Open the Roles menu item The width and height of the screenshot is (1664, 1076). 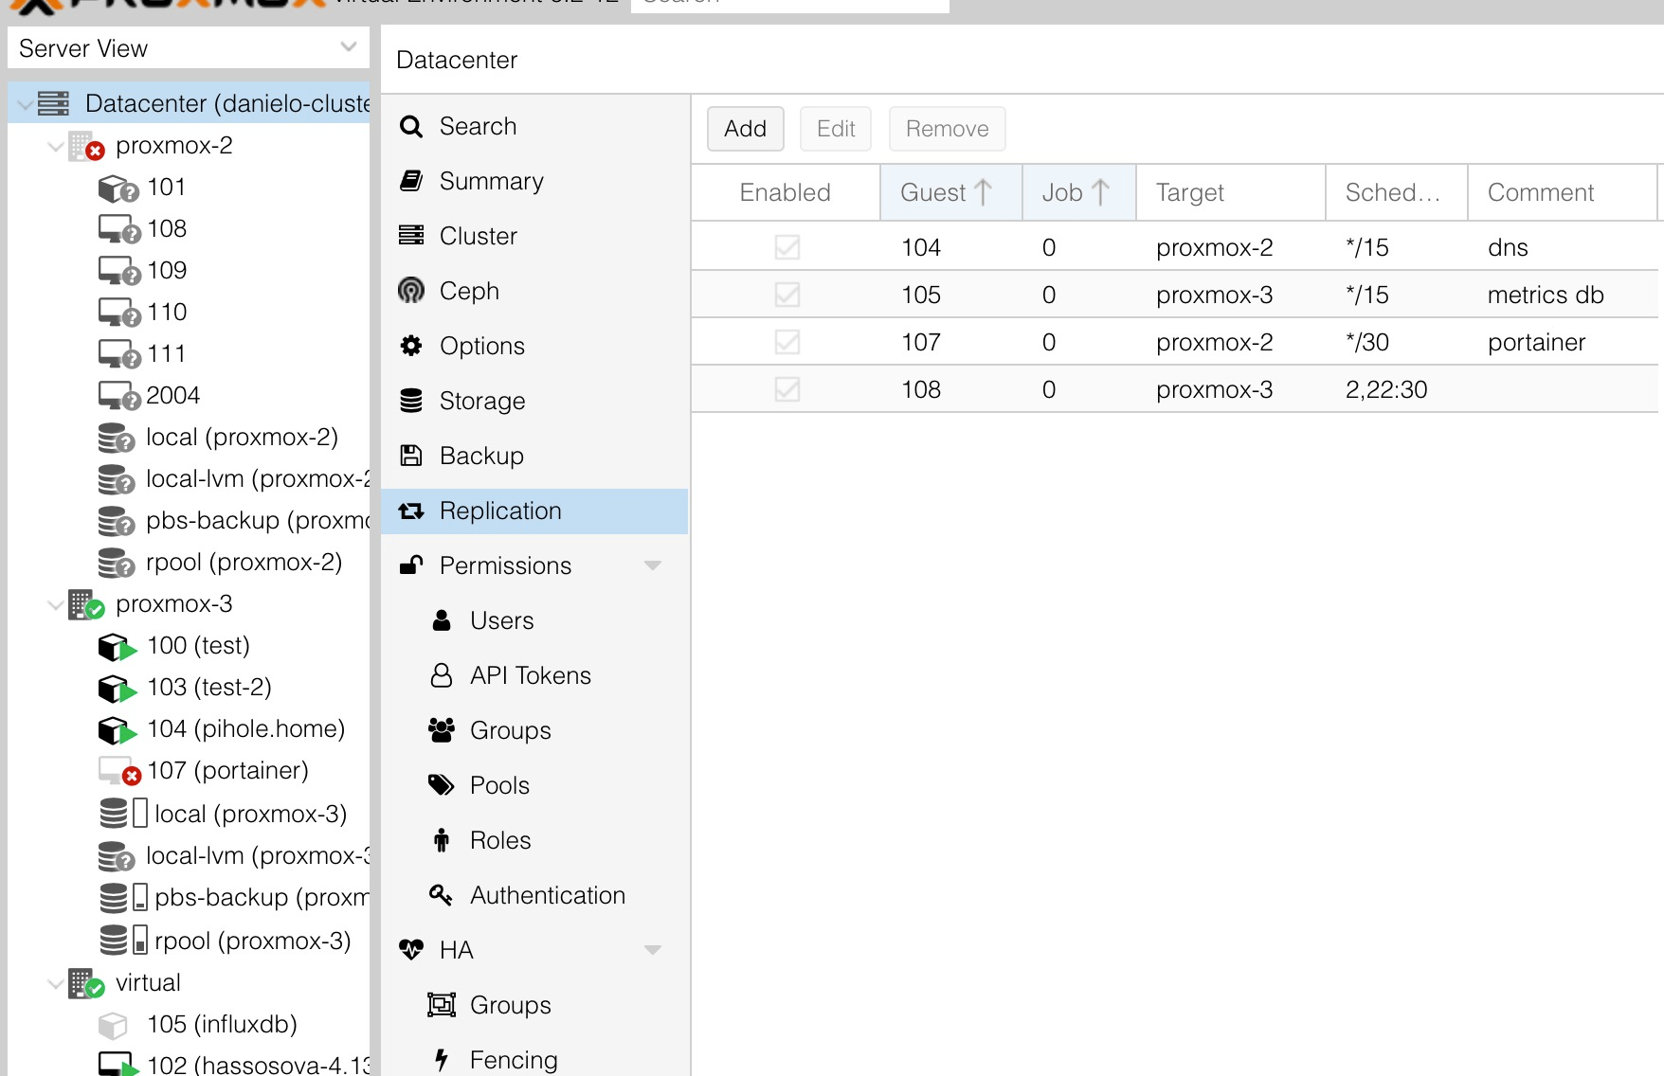click(x=534, y=840)
